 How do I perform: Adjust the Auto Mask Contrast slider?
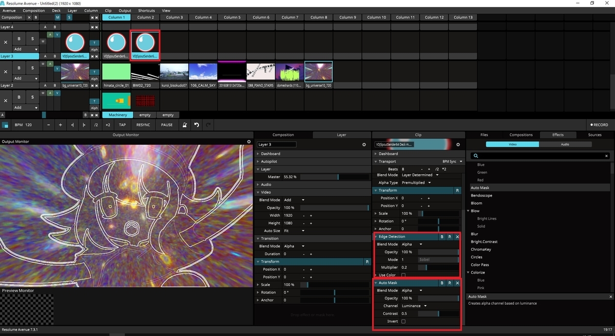[x=439, y=314]
